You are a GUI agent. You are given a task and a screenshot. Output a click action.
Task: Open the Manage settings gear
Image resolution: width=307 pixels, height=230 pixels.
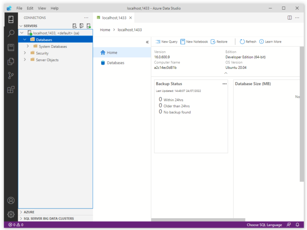11,214
